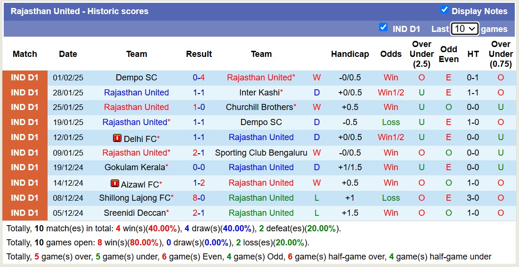Click the Odd Even column header
519x267 pixels.
coord(448,54)
